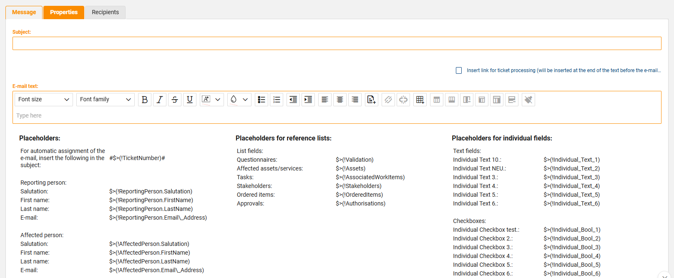This screenshot has height=278, width=674.
Task: Click the delete table column icon
Action: click(x=467, y=100)
